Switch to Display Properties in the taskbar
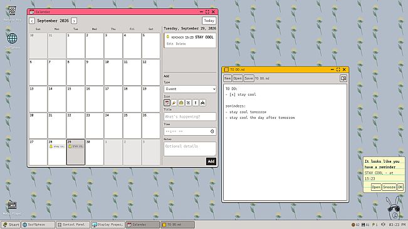The width and height of the screenshot is (408, 229). 108,225
